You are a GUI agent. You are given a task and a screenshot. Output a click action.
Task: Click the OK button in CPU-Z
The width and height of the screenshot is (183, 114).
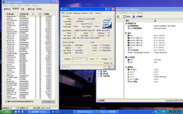(109, 67)
